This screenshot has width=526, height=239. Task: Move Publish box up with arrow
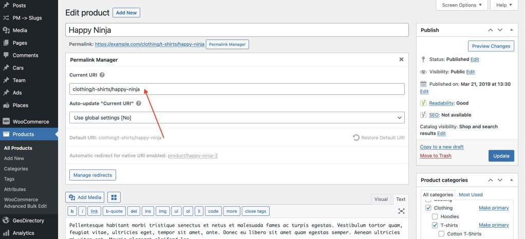491,30
